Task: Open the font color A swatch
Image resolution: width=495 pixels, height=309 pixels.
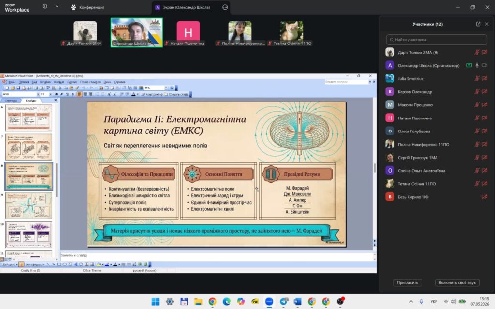Action: [133, 94]
